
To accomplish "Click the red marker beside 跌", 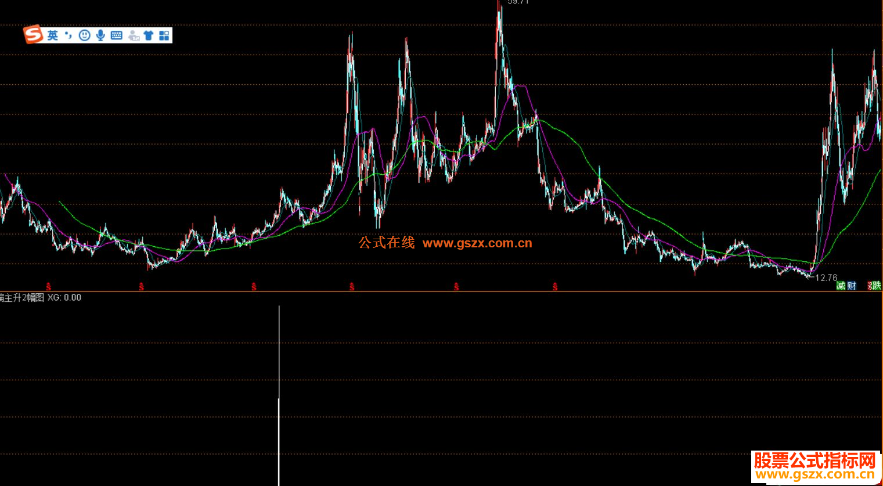I will click(x=870, y=286).
